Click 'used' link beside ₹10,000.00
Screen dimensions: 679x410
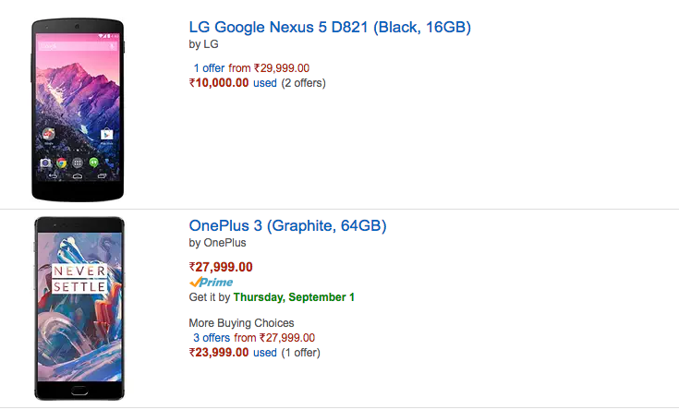[265, 83]
